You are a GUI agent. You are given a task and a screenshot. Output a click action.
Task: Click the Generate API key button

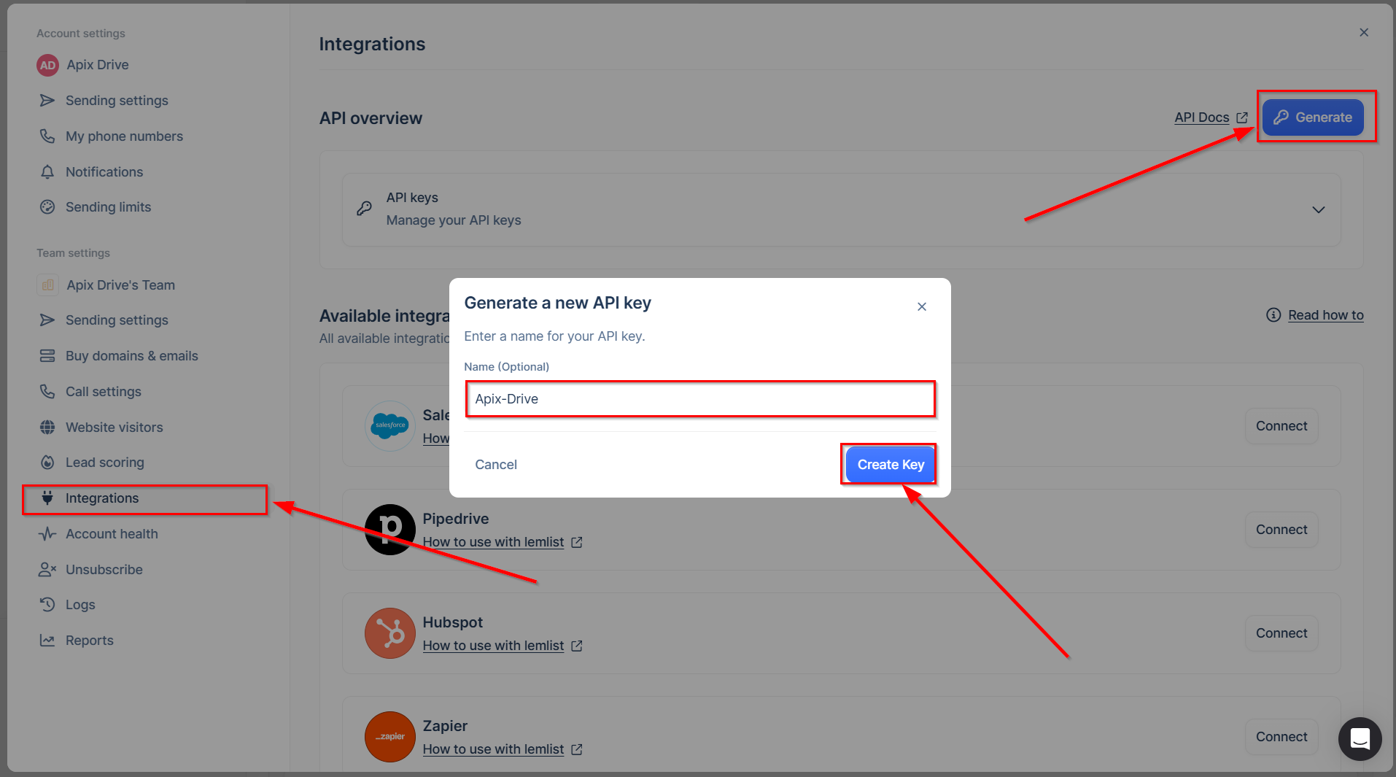click(1313, 117)
